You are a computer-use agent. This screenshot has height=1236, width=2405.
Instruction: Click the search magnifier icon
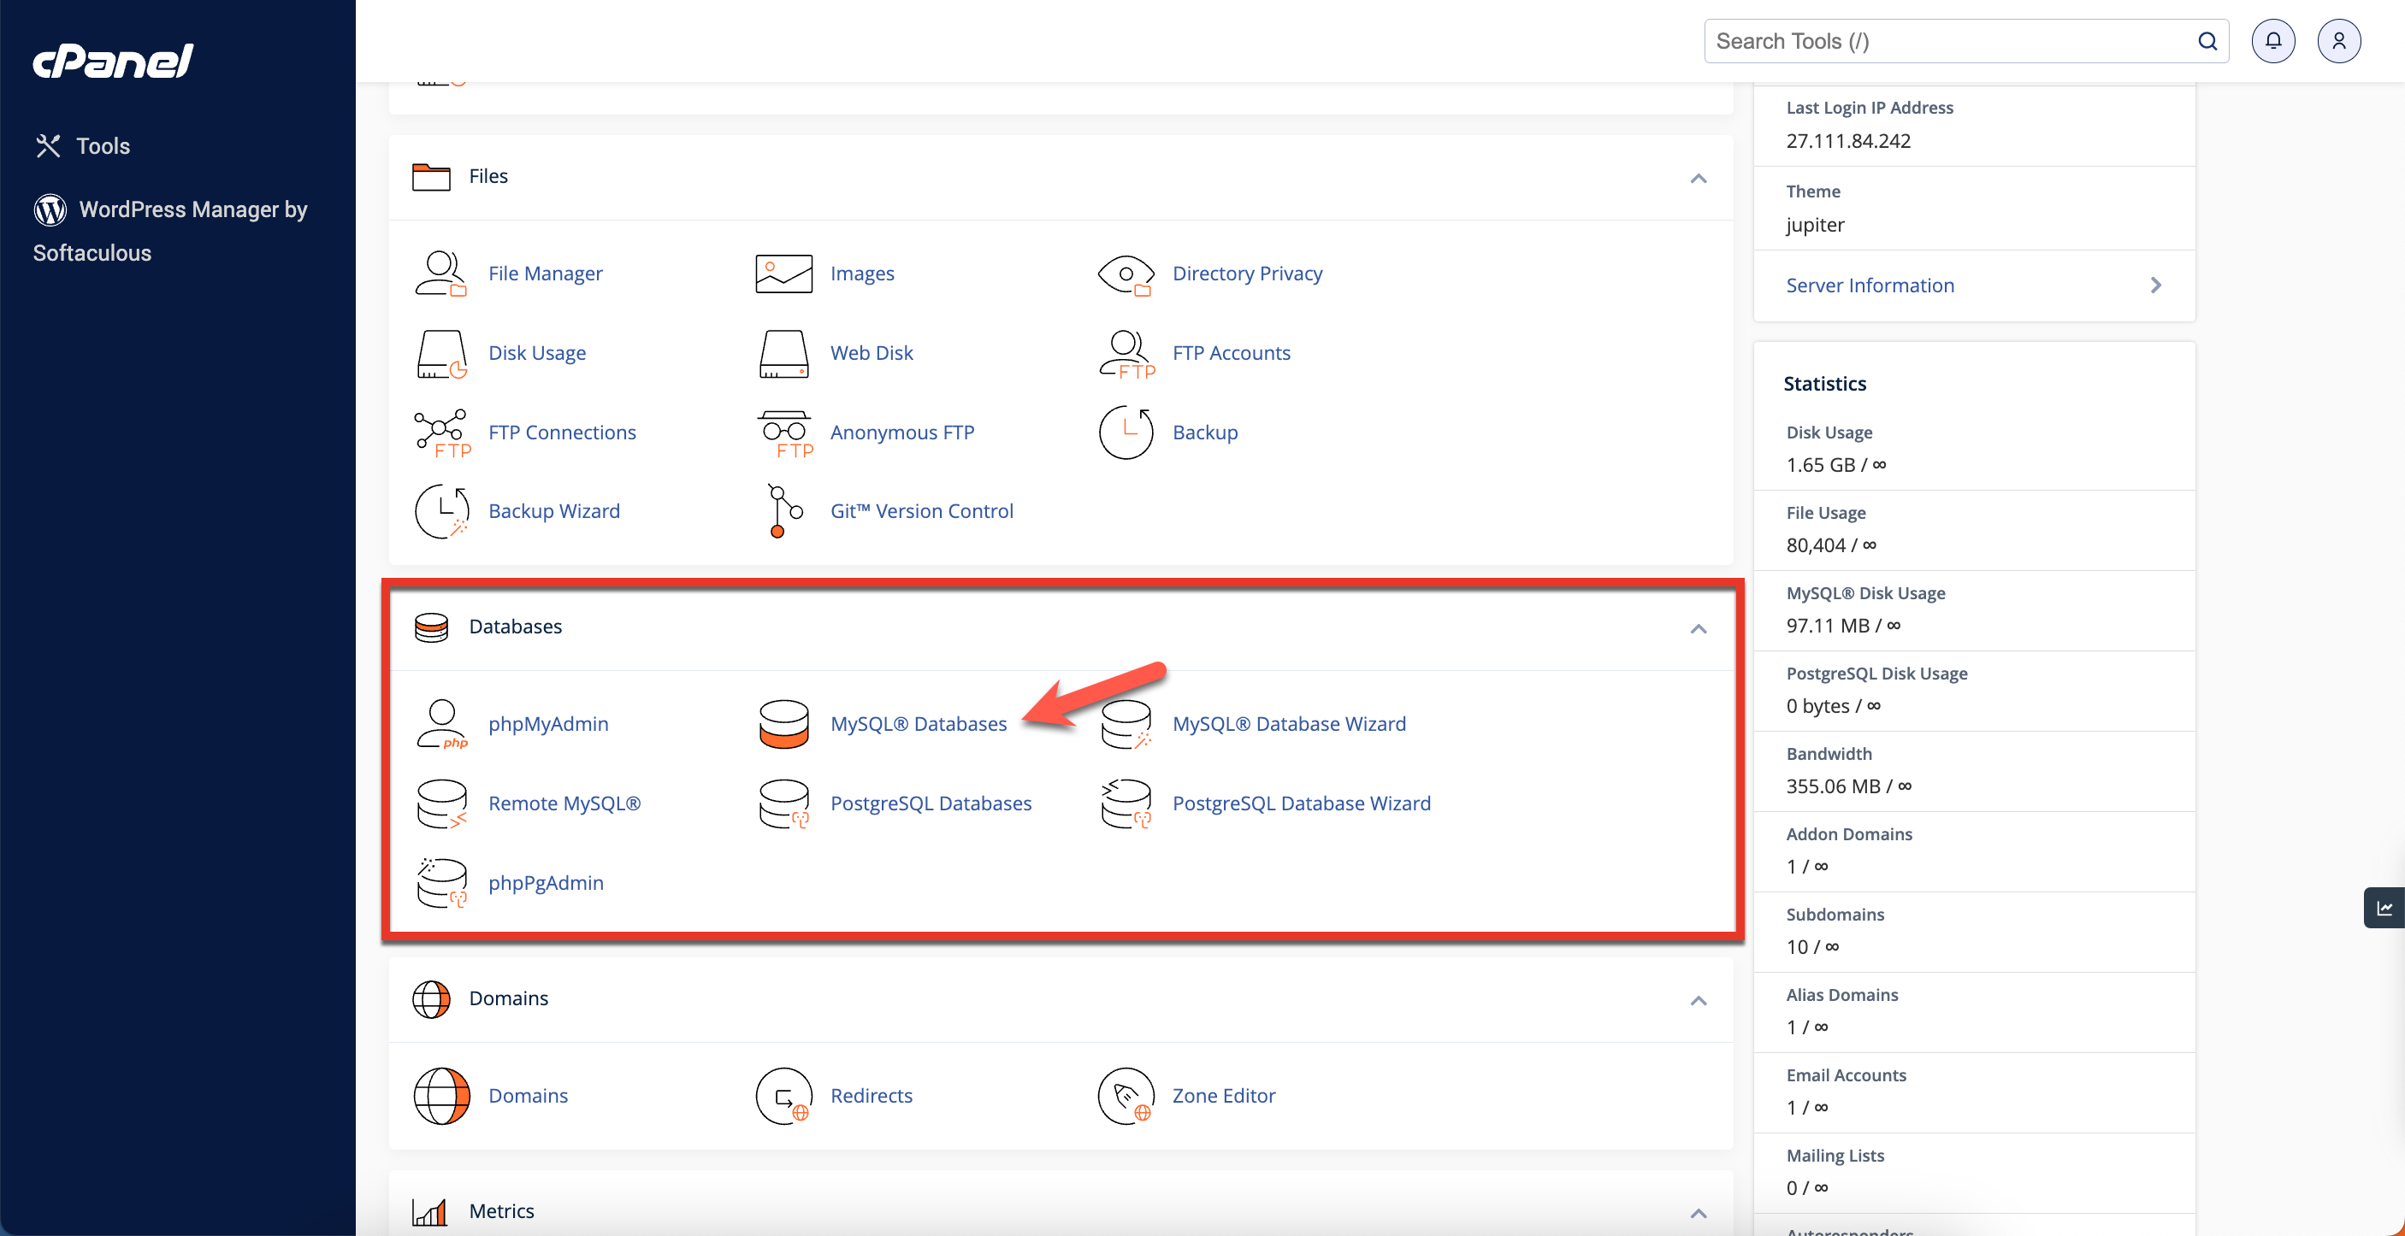coord(2207,41)
